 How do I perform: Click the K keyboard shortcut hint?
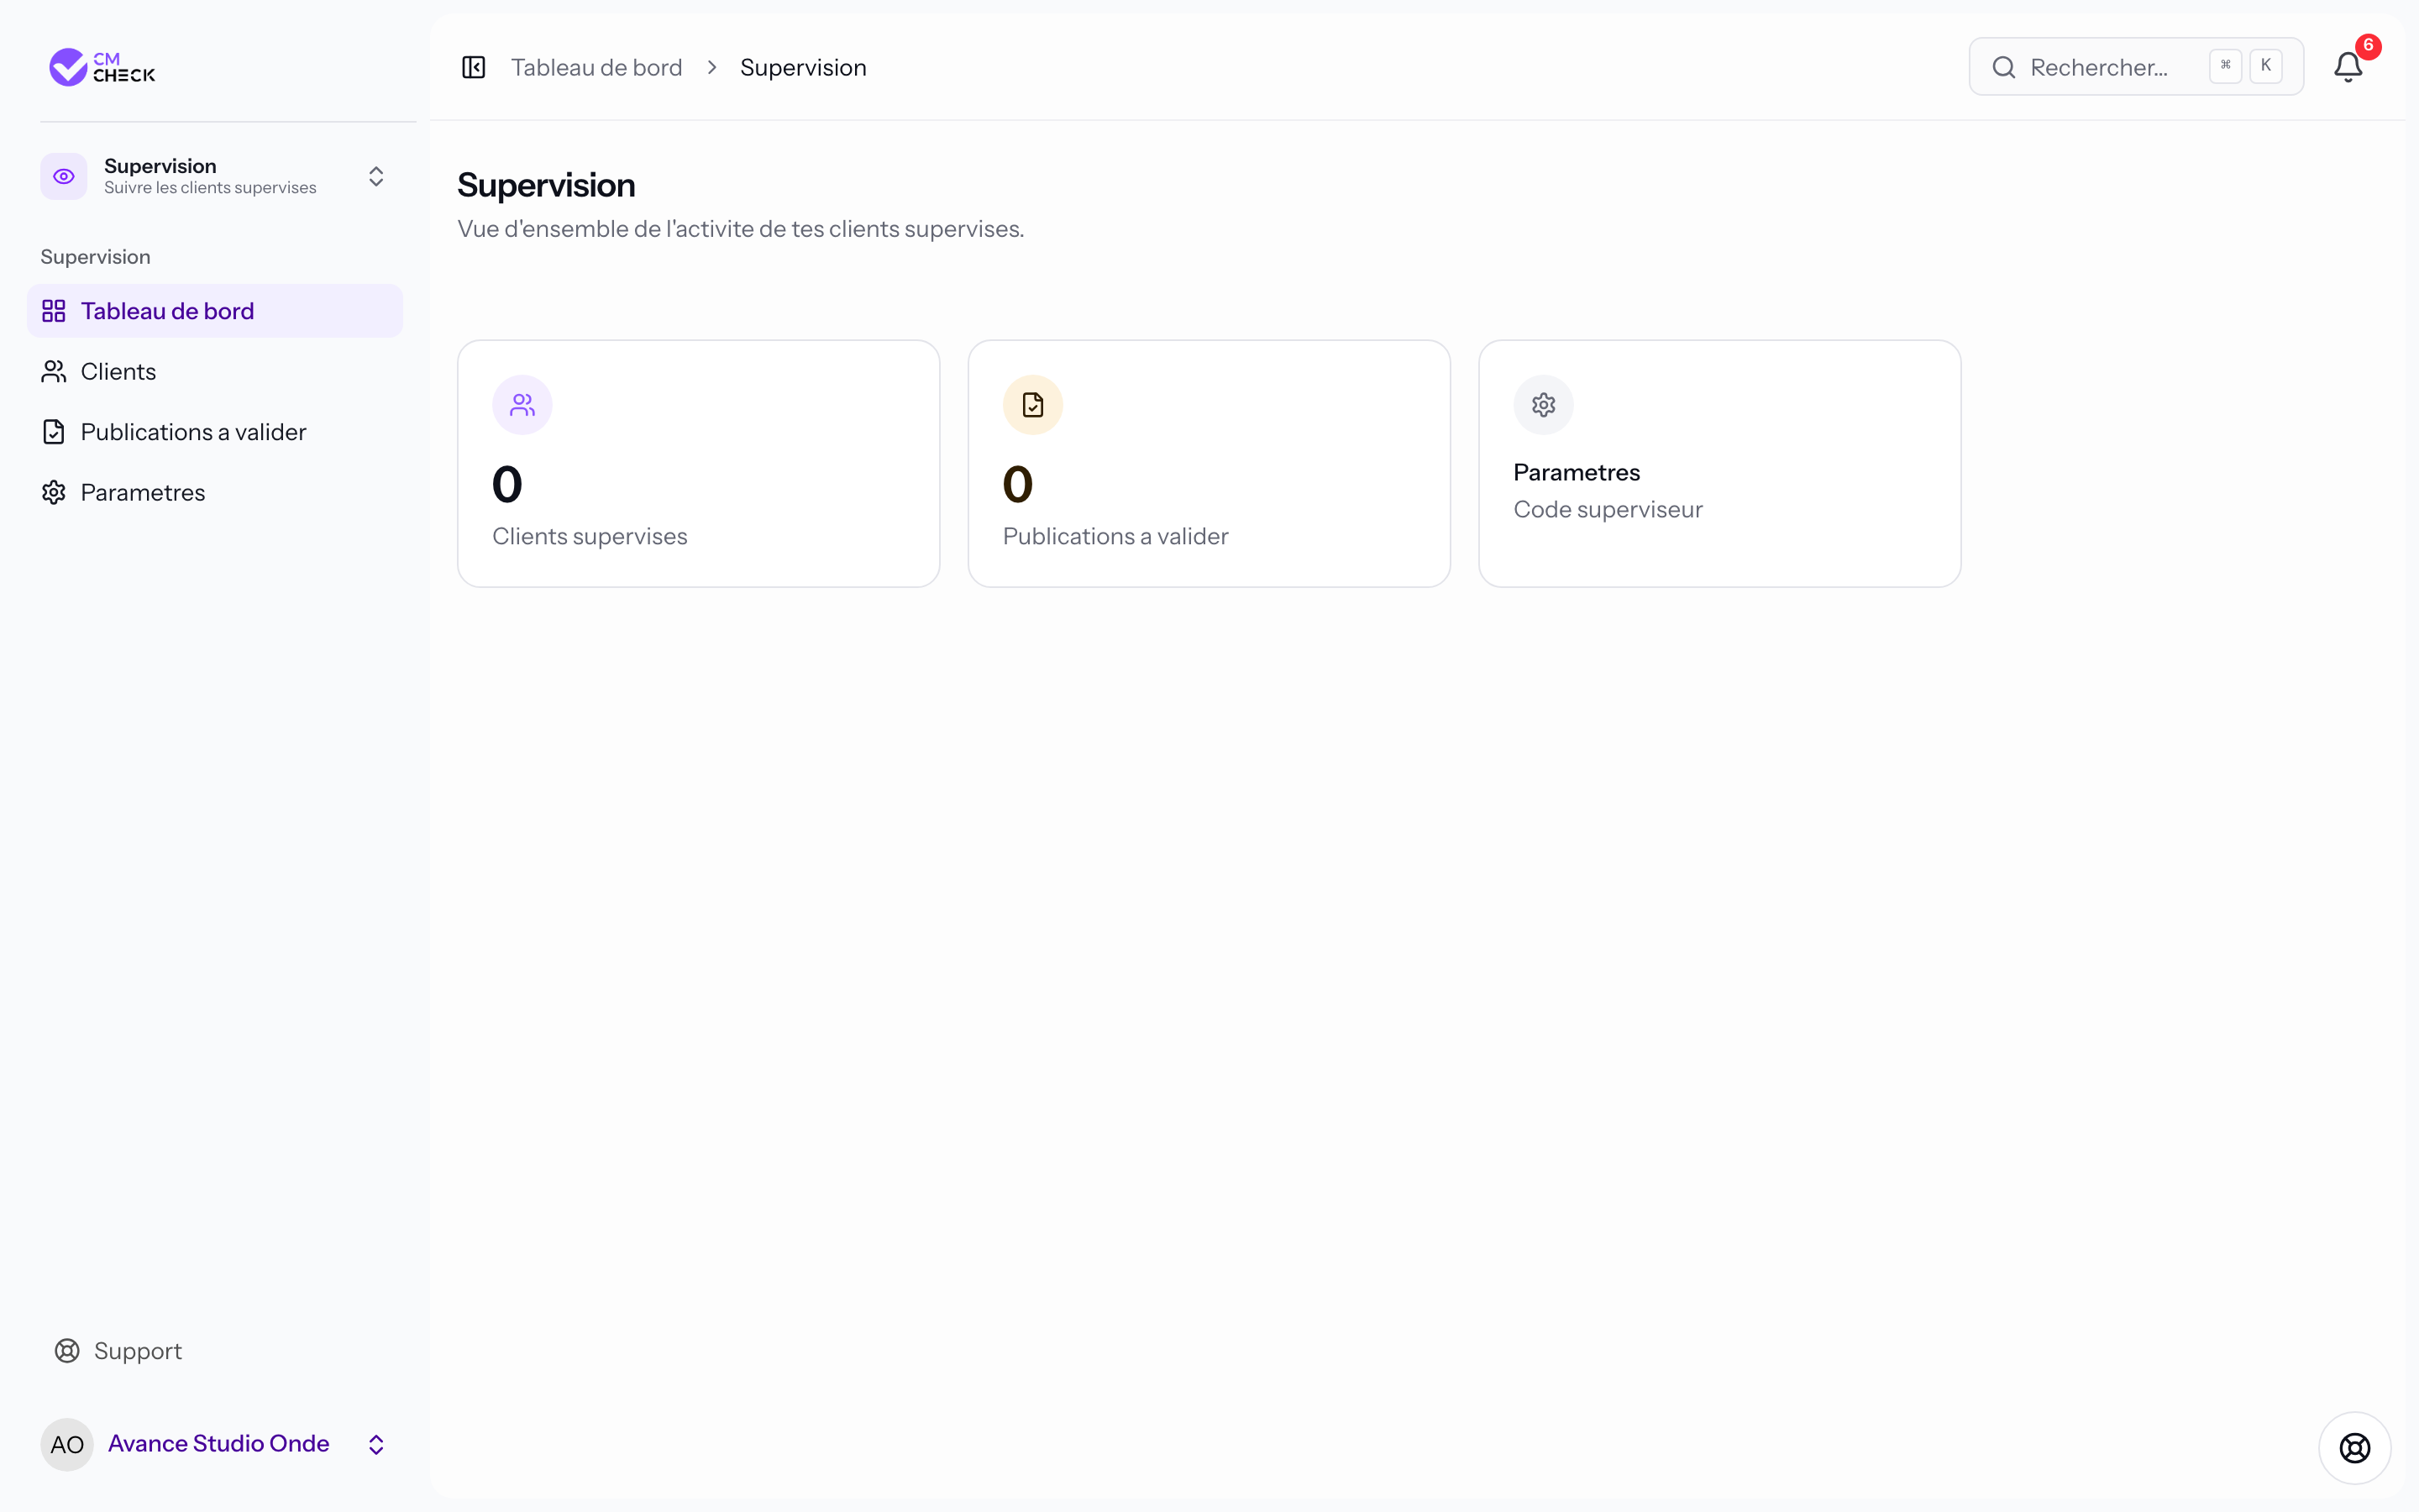coord(2266,66)
